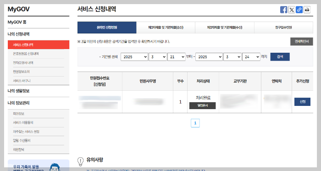Click the 처리완료 status text
The width and height of the screenshot is (321, 171).
[203, 98]
